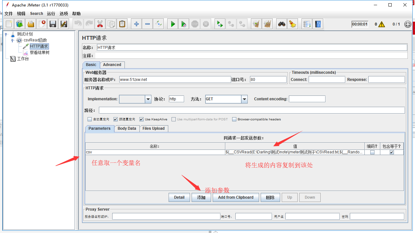The image size is (415, 233).
Task: Click the Connect timeout field
Action: (327, 80)
